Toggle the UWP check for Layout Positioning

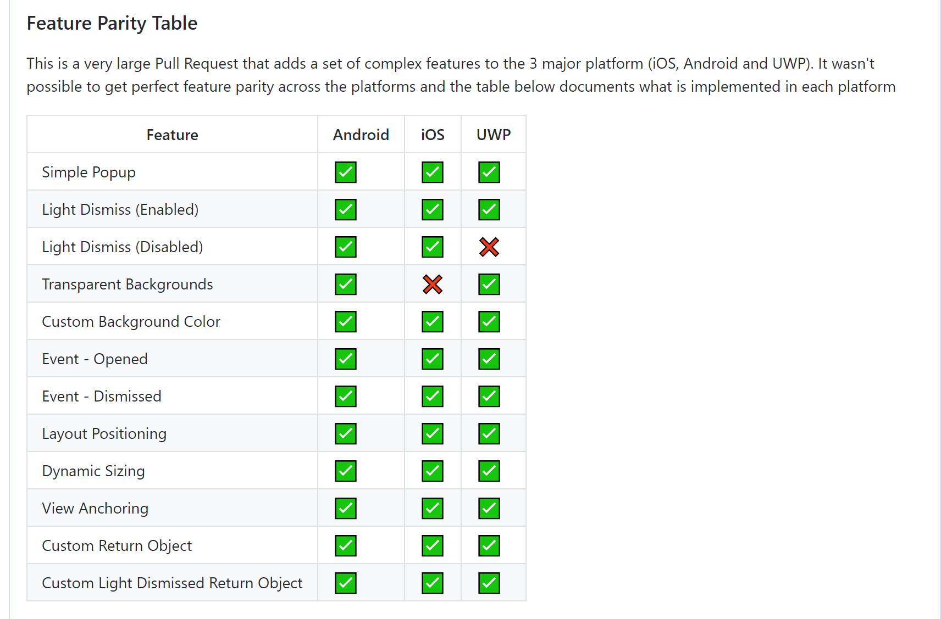click(489, 433)
